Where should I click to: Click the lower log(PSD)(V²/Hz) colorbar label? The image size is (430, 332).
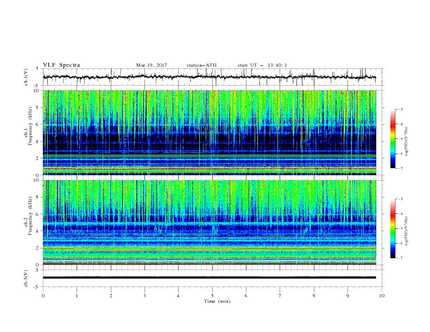click(x=406, y=231)
